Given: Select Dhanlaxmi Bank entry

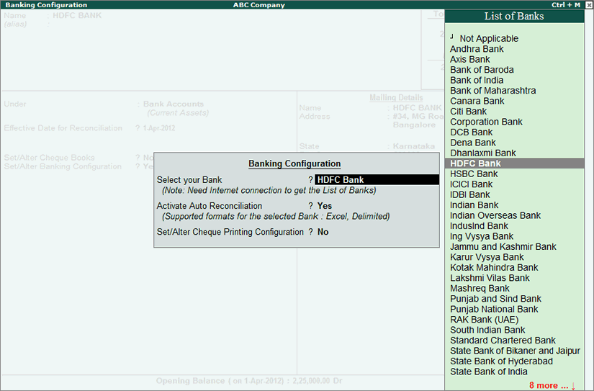Looking at the screenshot, I should click(483, 153).
